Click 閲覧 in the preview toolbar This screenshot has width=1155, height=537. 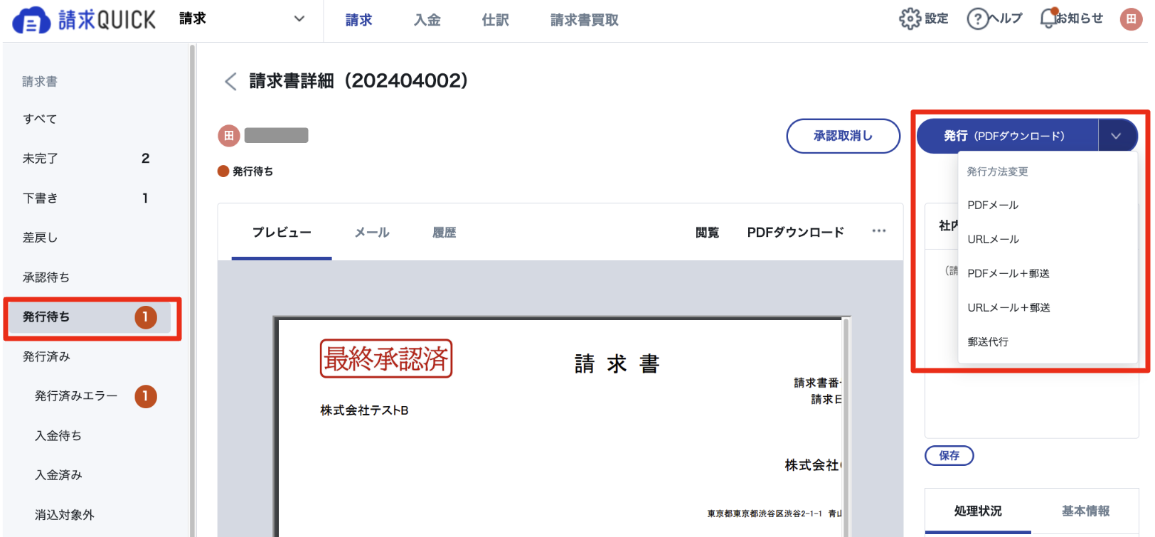(707, 233)
